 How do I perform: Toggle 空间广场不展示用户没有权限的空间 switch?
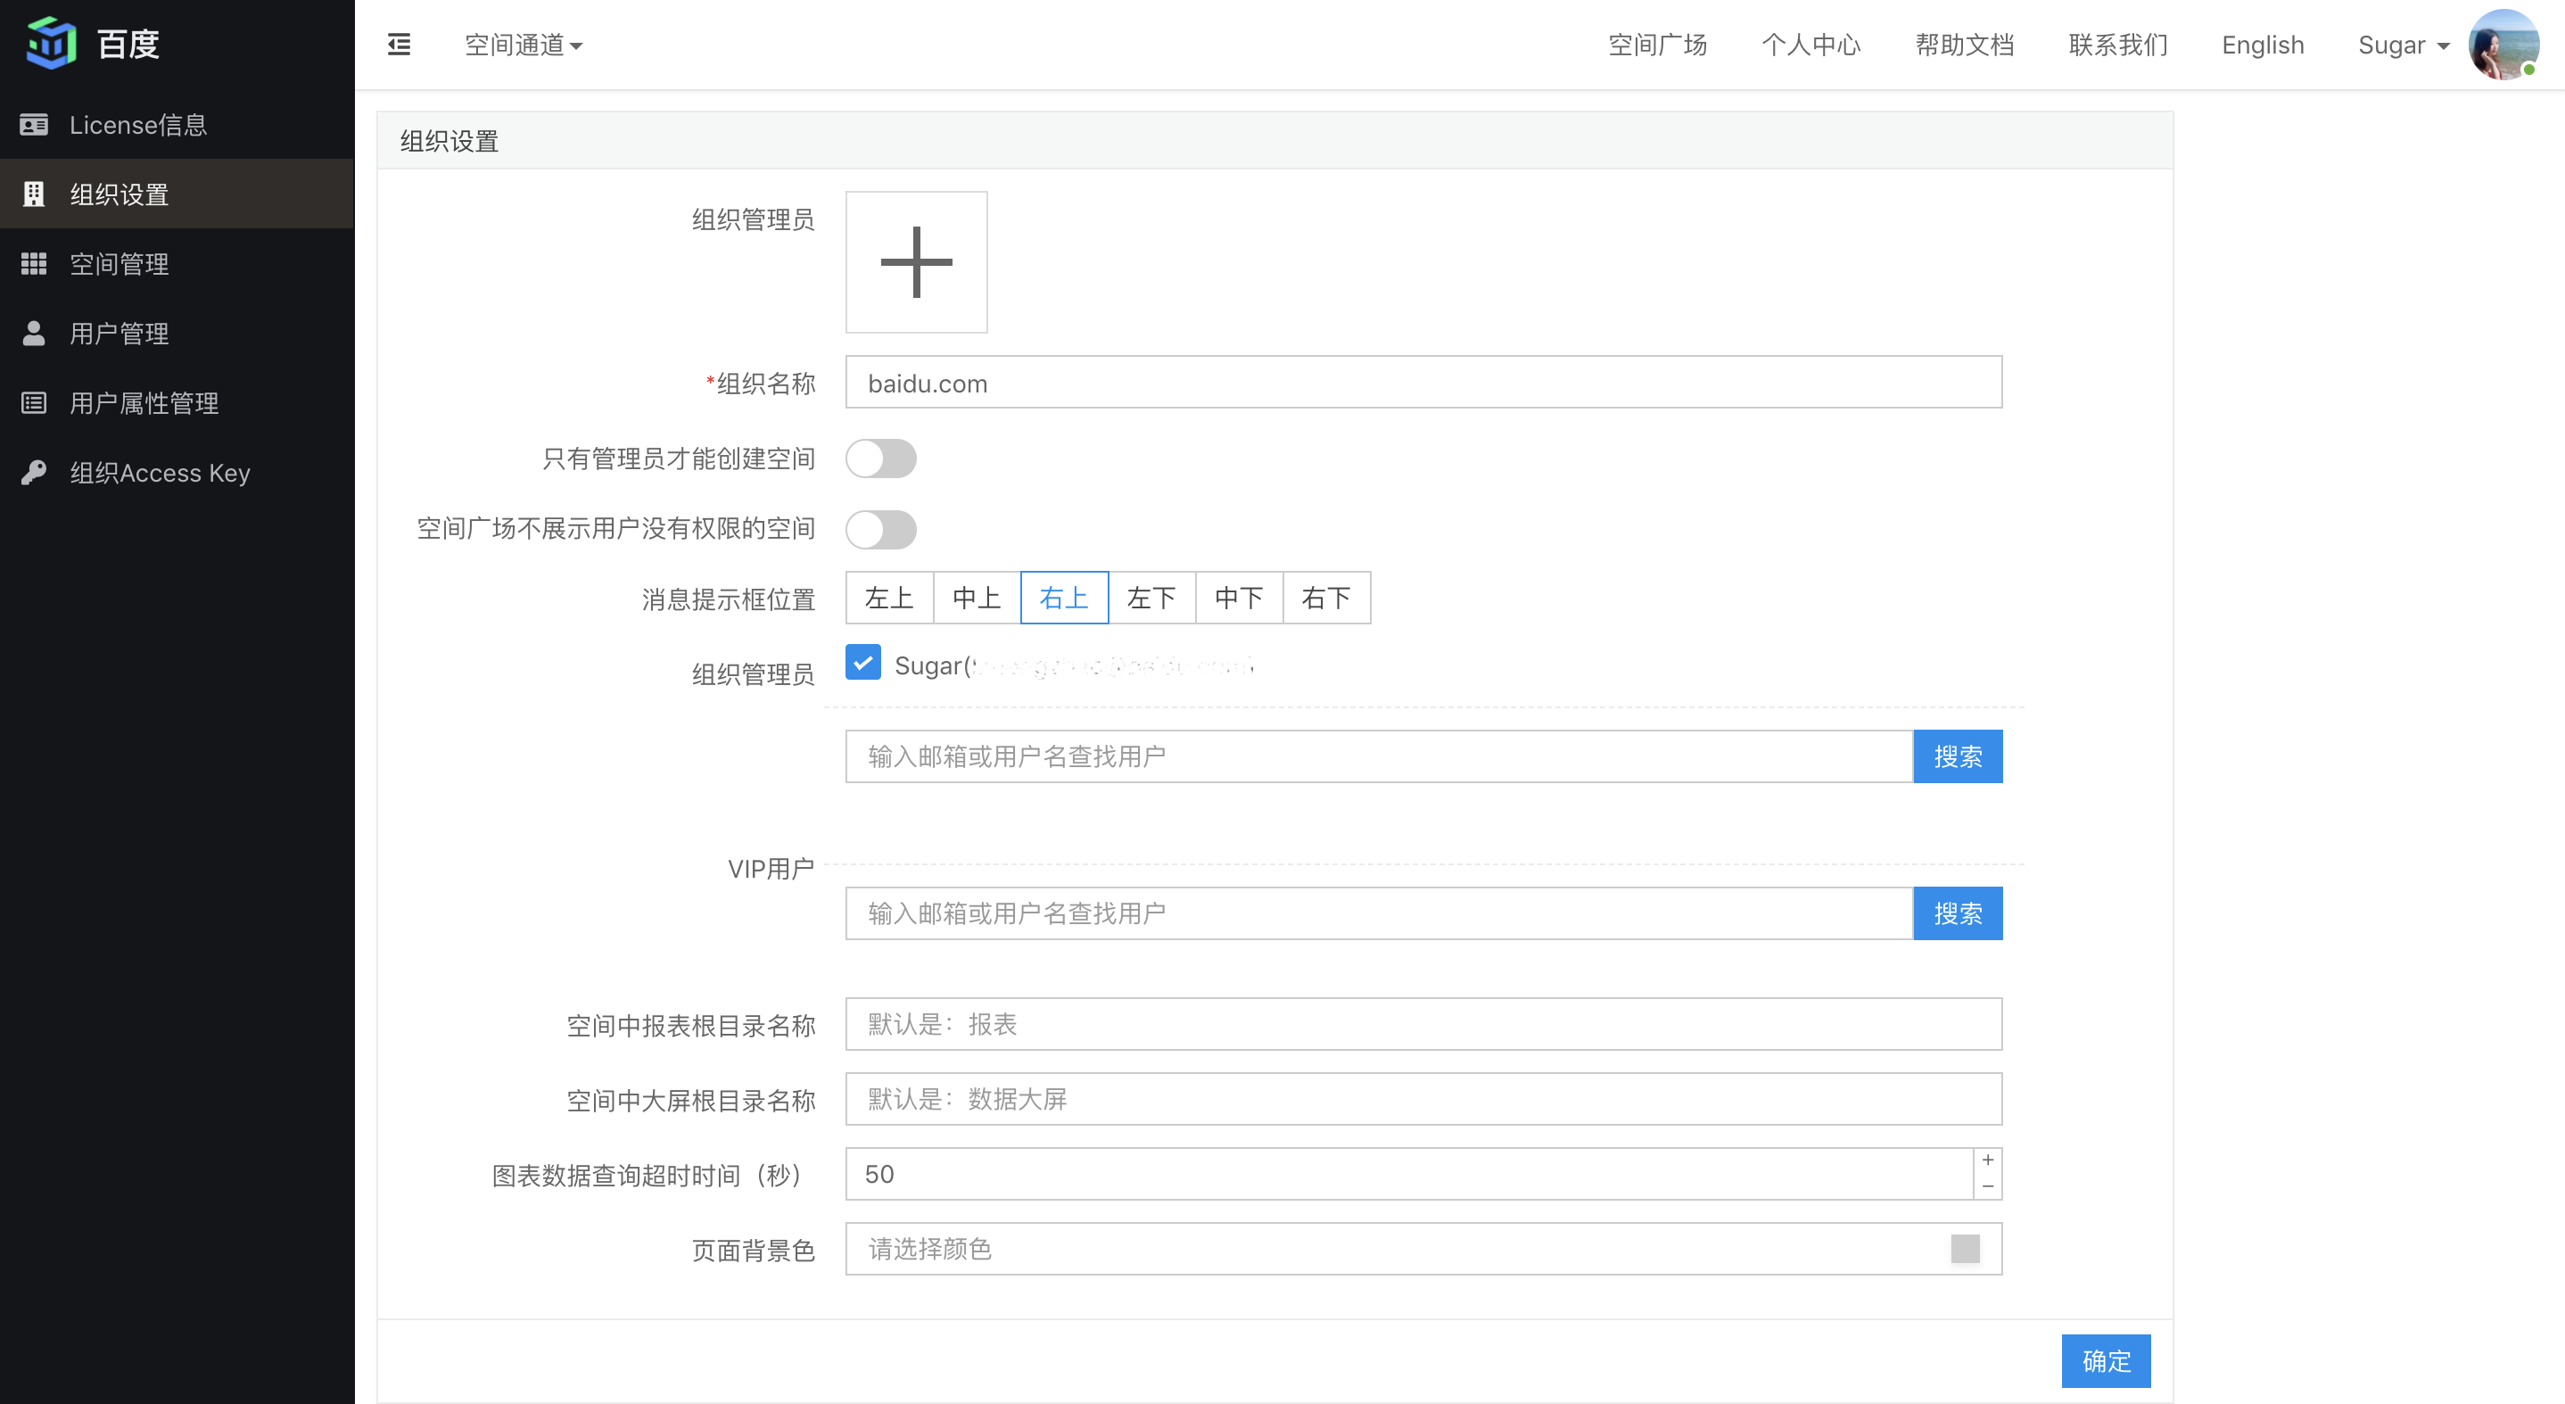pos(879,527)
